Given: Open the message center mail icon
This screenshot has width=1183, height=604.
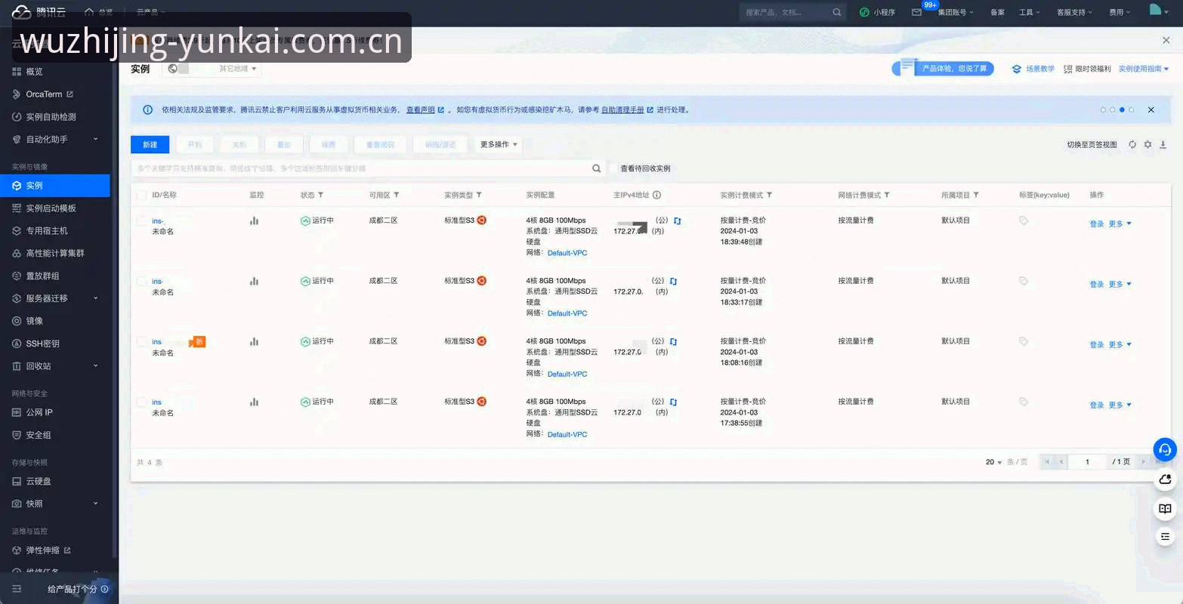Looking at the screenshot, I should tap(916, 12).
